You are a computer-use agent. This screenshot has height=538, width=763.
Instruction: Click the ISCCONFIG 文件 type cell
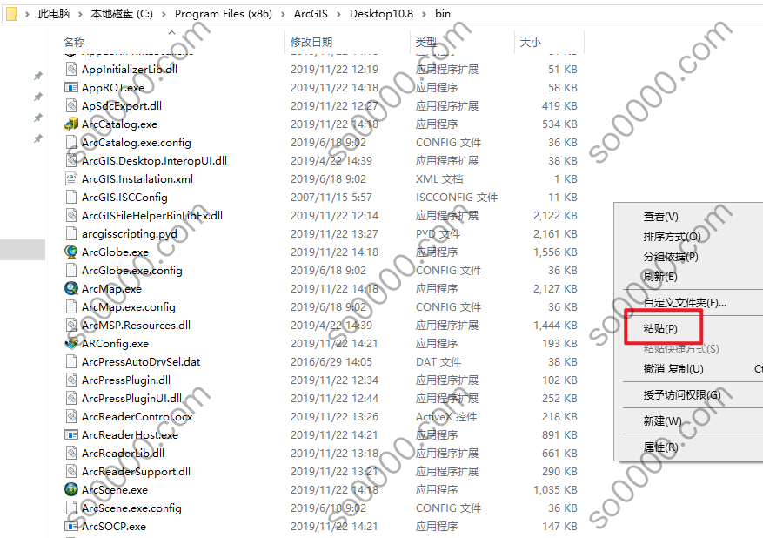tap(457, 198)
